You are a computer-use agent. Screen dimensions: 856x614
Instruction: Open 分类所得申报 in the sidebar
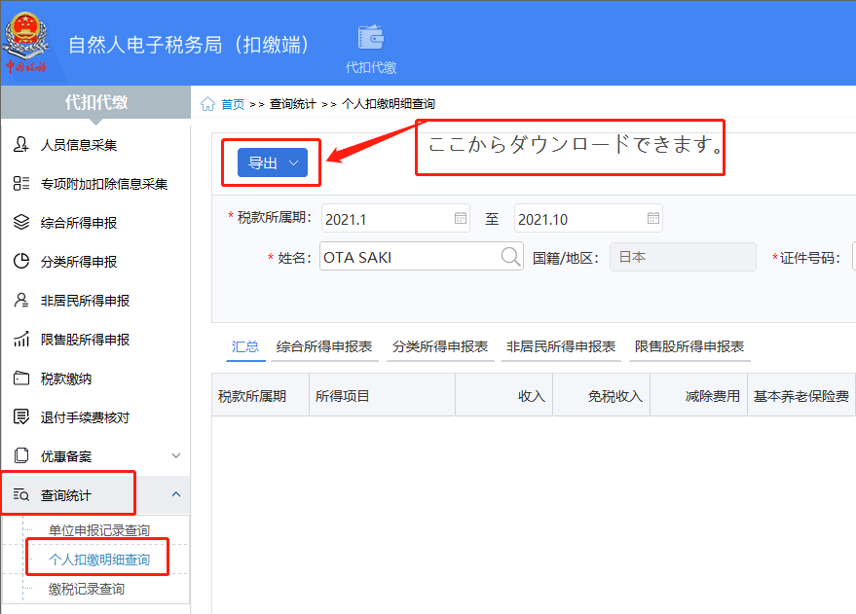(x=78, y=262)
